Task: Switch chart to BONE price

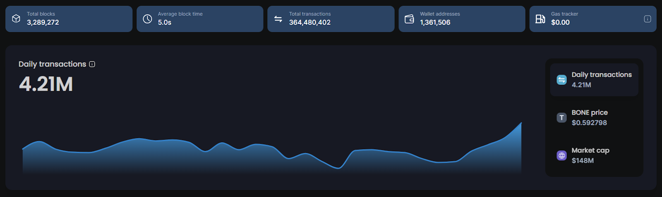Action: [x=594, y=117]
